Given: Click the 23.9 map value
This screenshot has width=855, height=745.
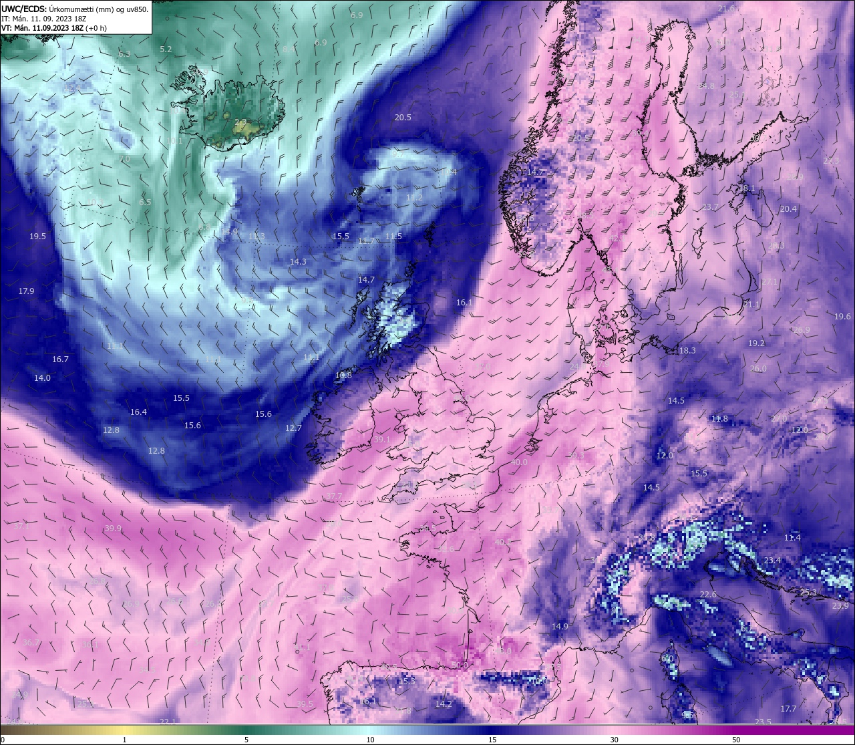Looking at the screenshot, I should (840, 606).
